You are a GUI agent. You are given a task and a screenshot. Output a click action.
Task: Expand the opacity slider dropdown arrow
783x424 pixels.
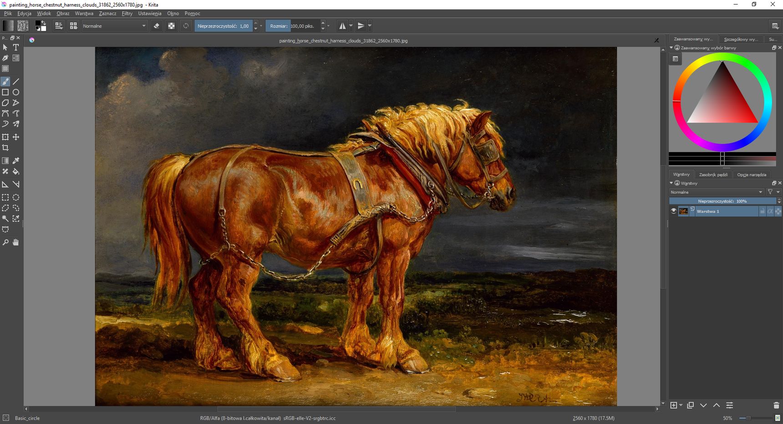pyautogui.click(x=261, y=26)
